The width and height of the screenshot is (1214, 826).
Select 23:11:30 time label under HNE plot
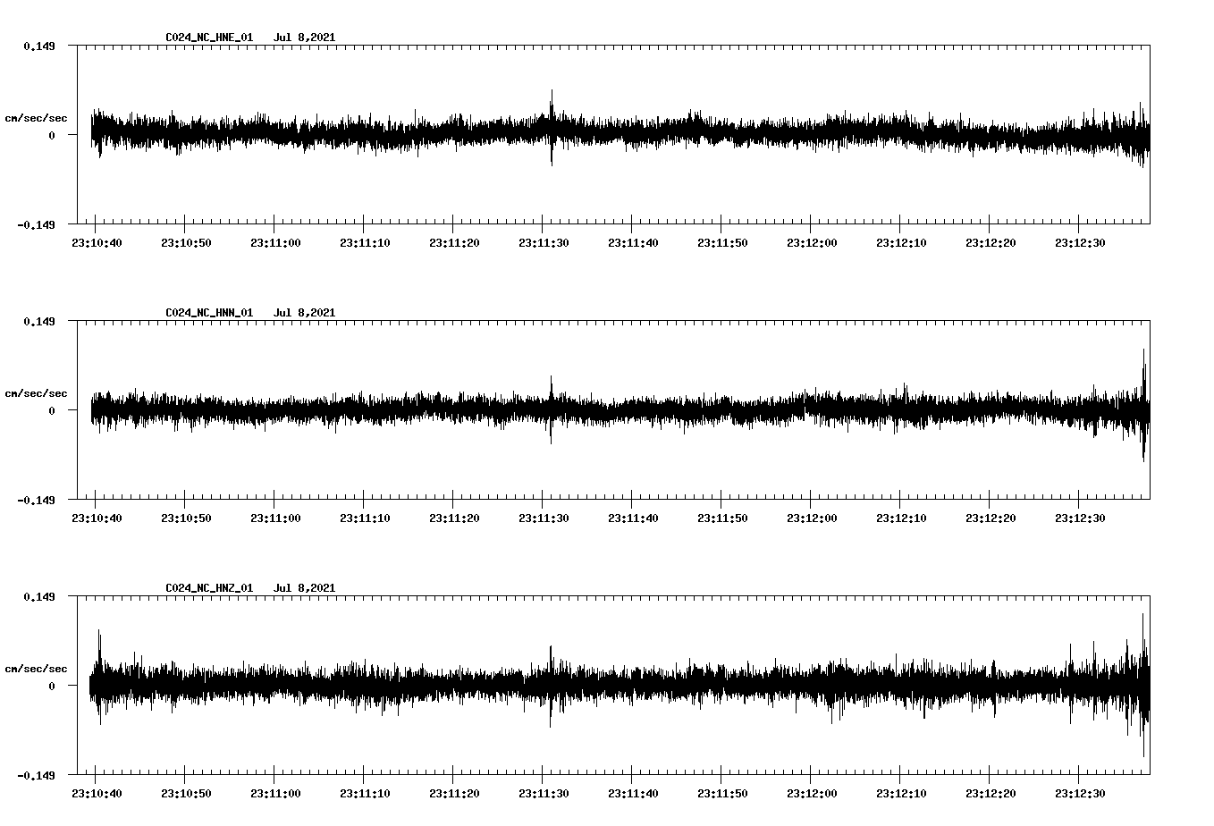coord(544,243)
